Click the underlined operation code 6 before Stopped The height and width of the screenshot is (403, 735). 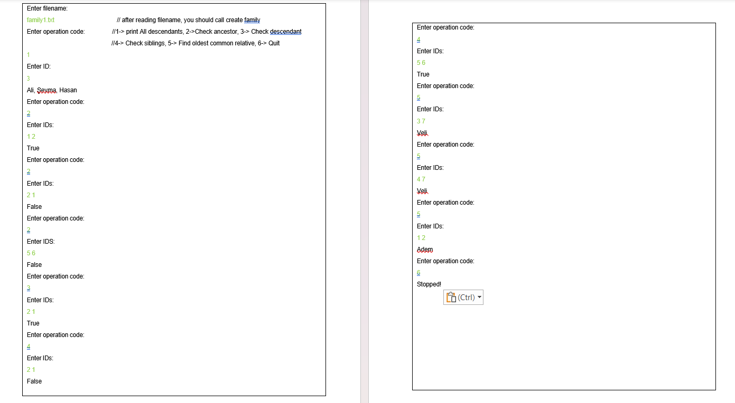click(418, 272)
